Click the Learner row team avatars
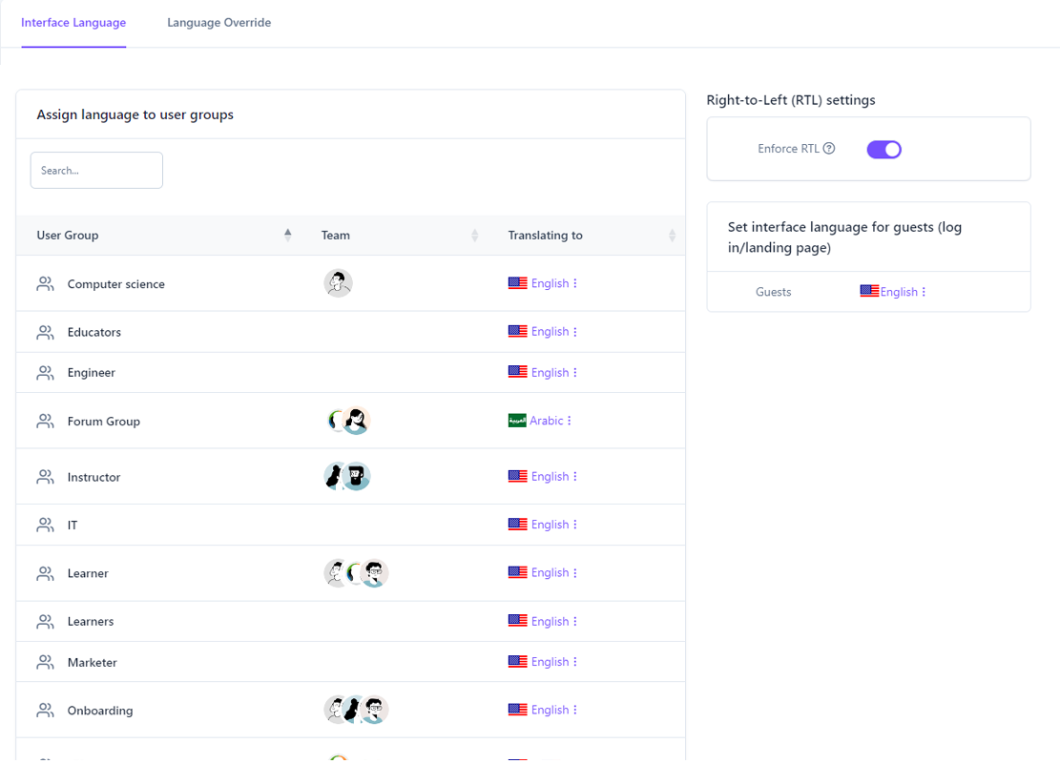This screenshot has height=764, width=1060. point(356,573)
